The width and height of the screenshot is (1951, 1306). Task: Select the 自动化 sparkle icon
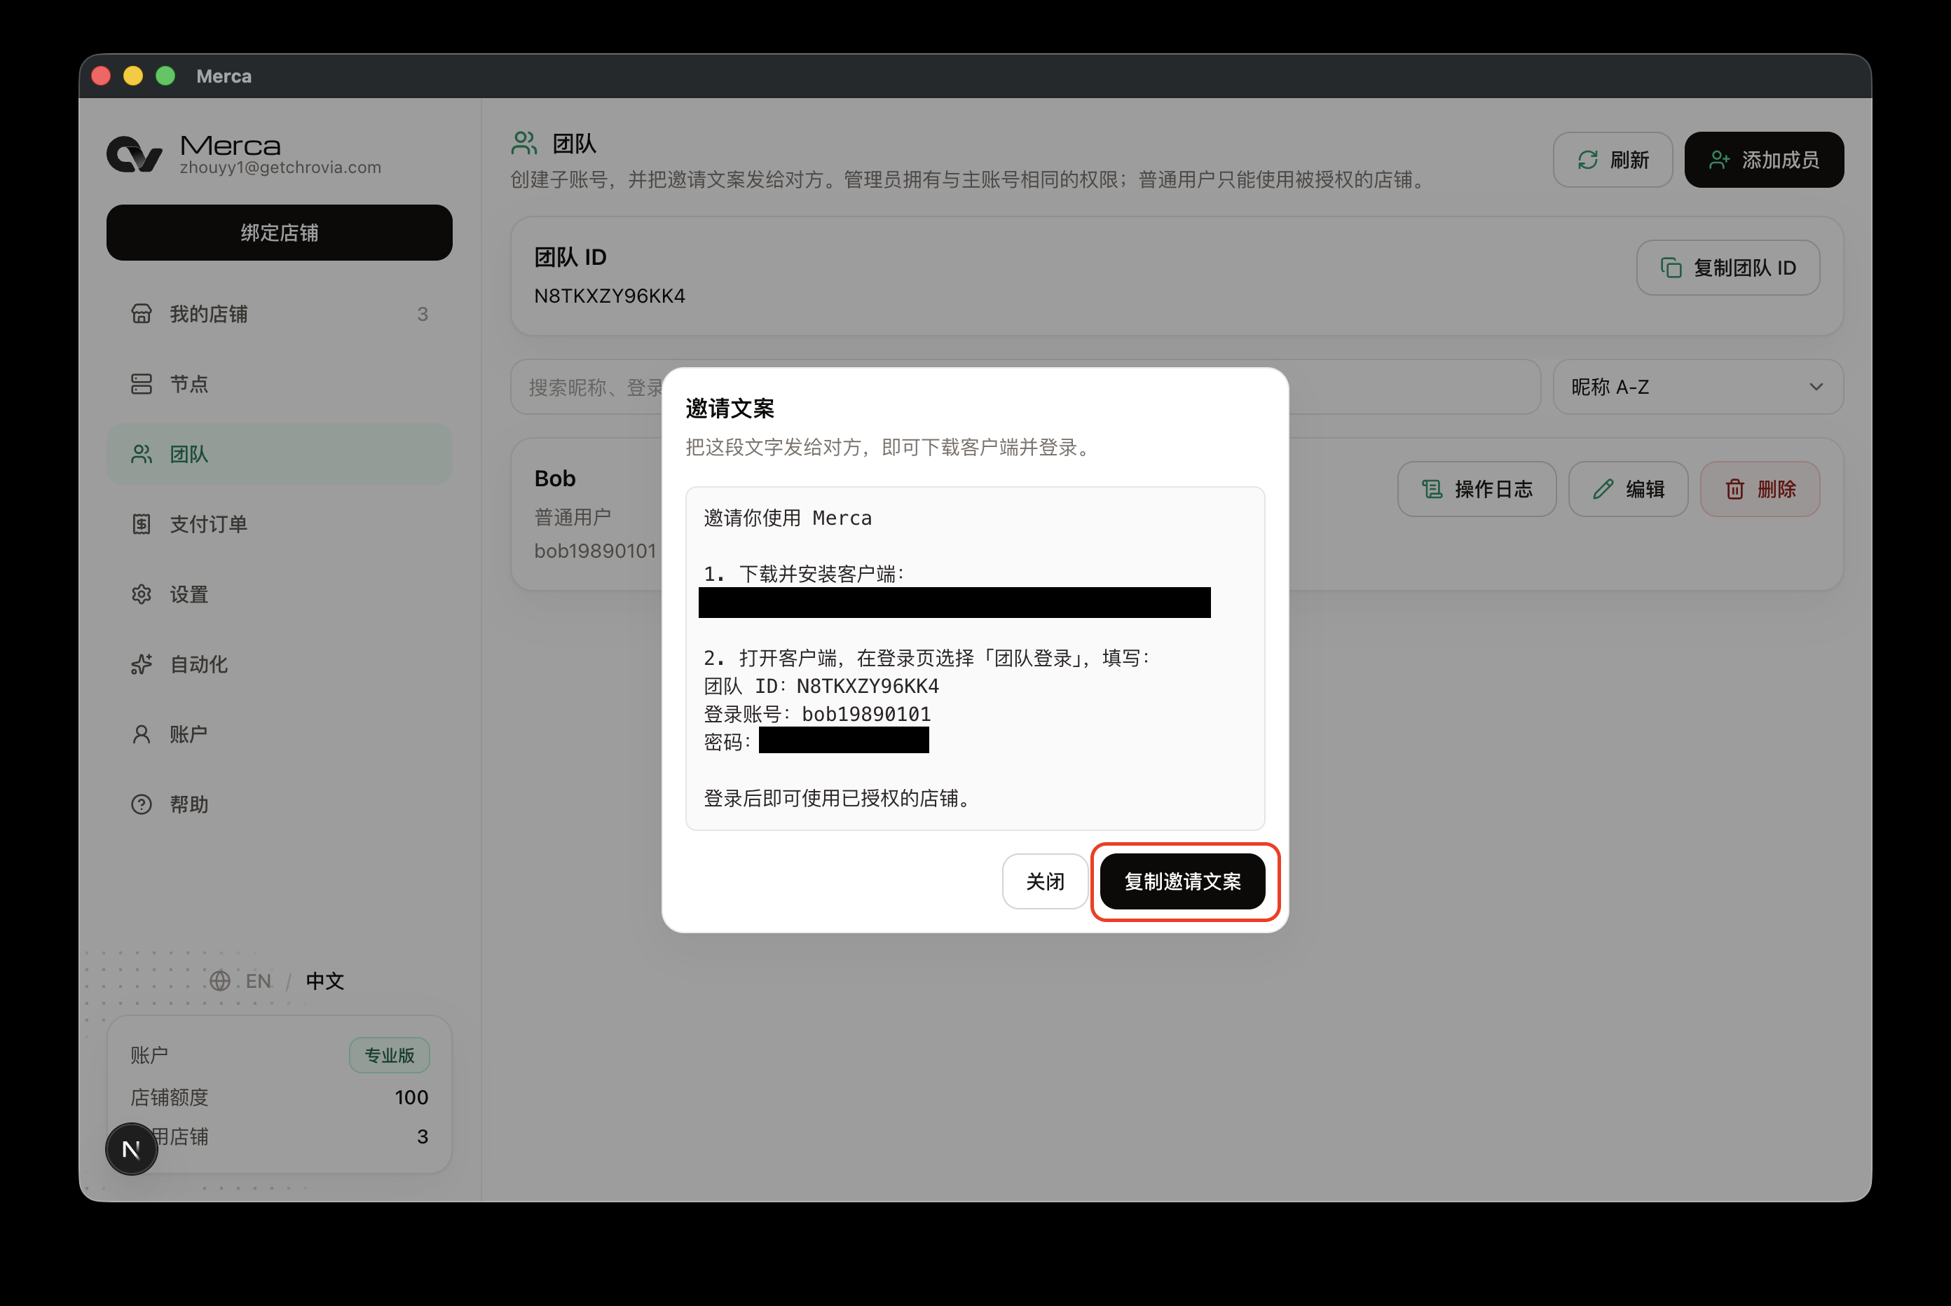(x=142, y=664)
